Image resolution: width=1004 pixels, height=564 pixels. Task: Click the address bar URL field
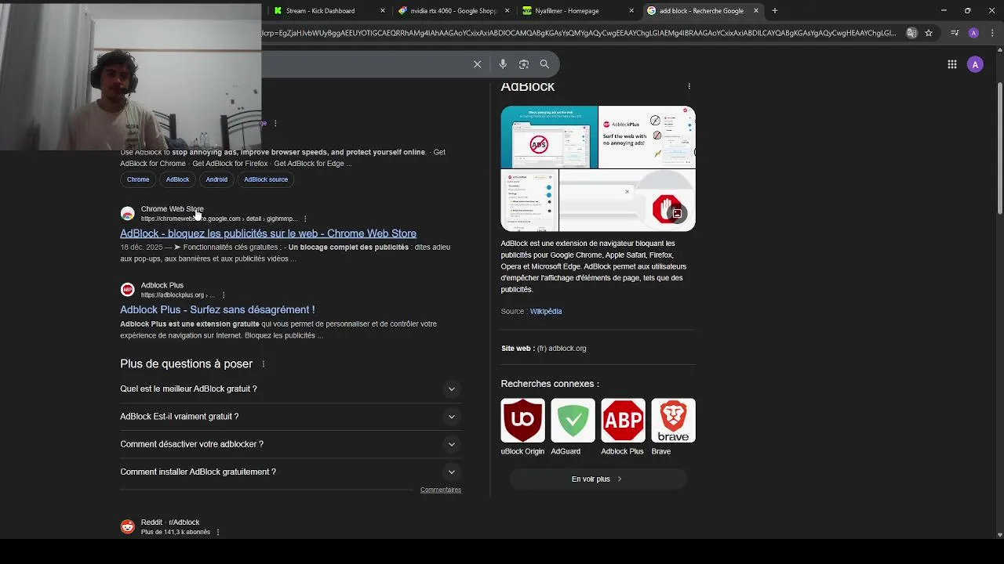pyautogui.click(x=580, y=33)
